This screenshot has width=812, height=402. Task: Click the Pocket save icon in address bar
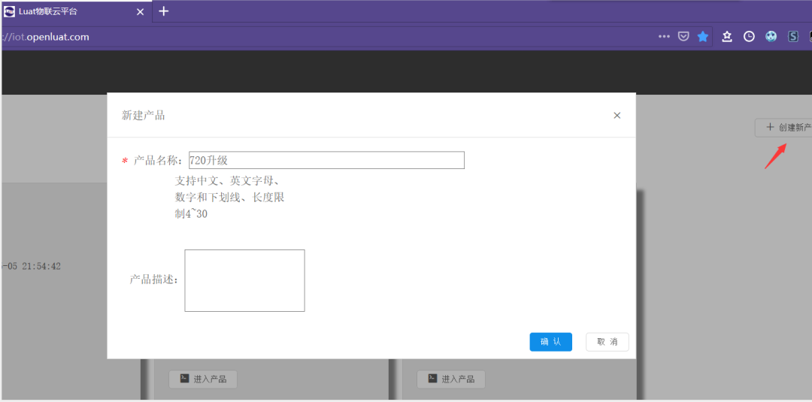click(x=683, y=36)
